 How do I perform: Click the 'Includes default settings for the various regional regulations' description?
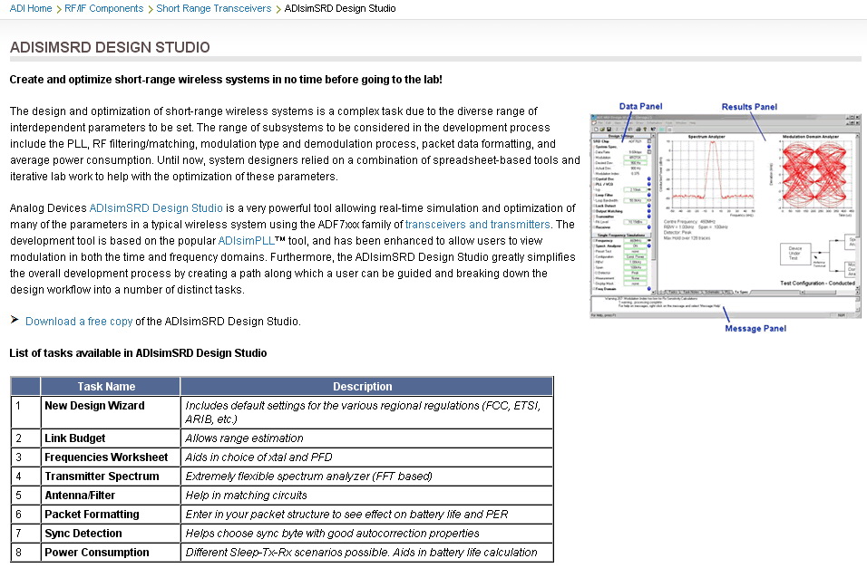366,412
